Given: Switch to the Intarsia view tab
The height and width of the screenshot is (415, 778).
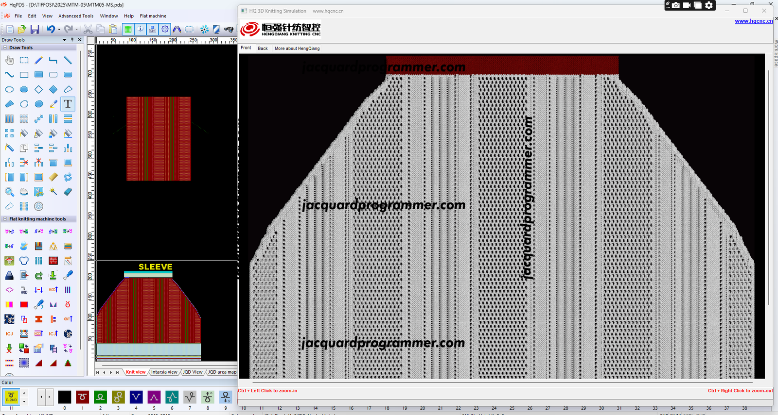Looking at the screenshot, I should [x=164, y=372].
